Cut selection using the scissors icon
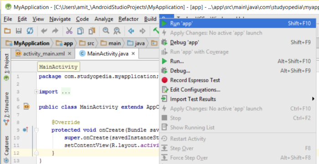Image resolution: width=319 pixels, height=164 pixels. (69, 31)
